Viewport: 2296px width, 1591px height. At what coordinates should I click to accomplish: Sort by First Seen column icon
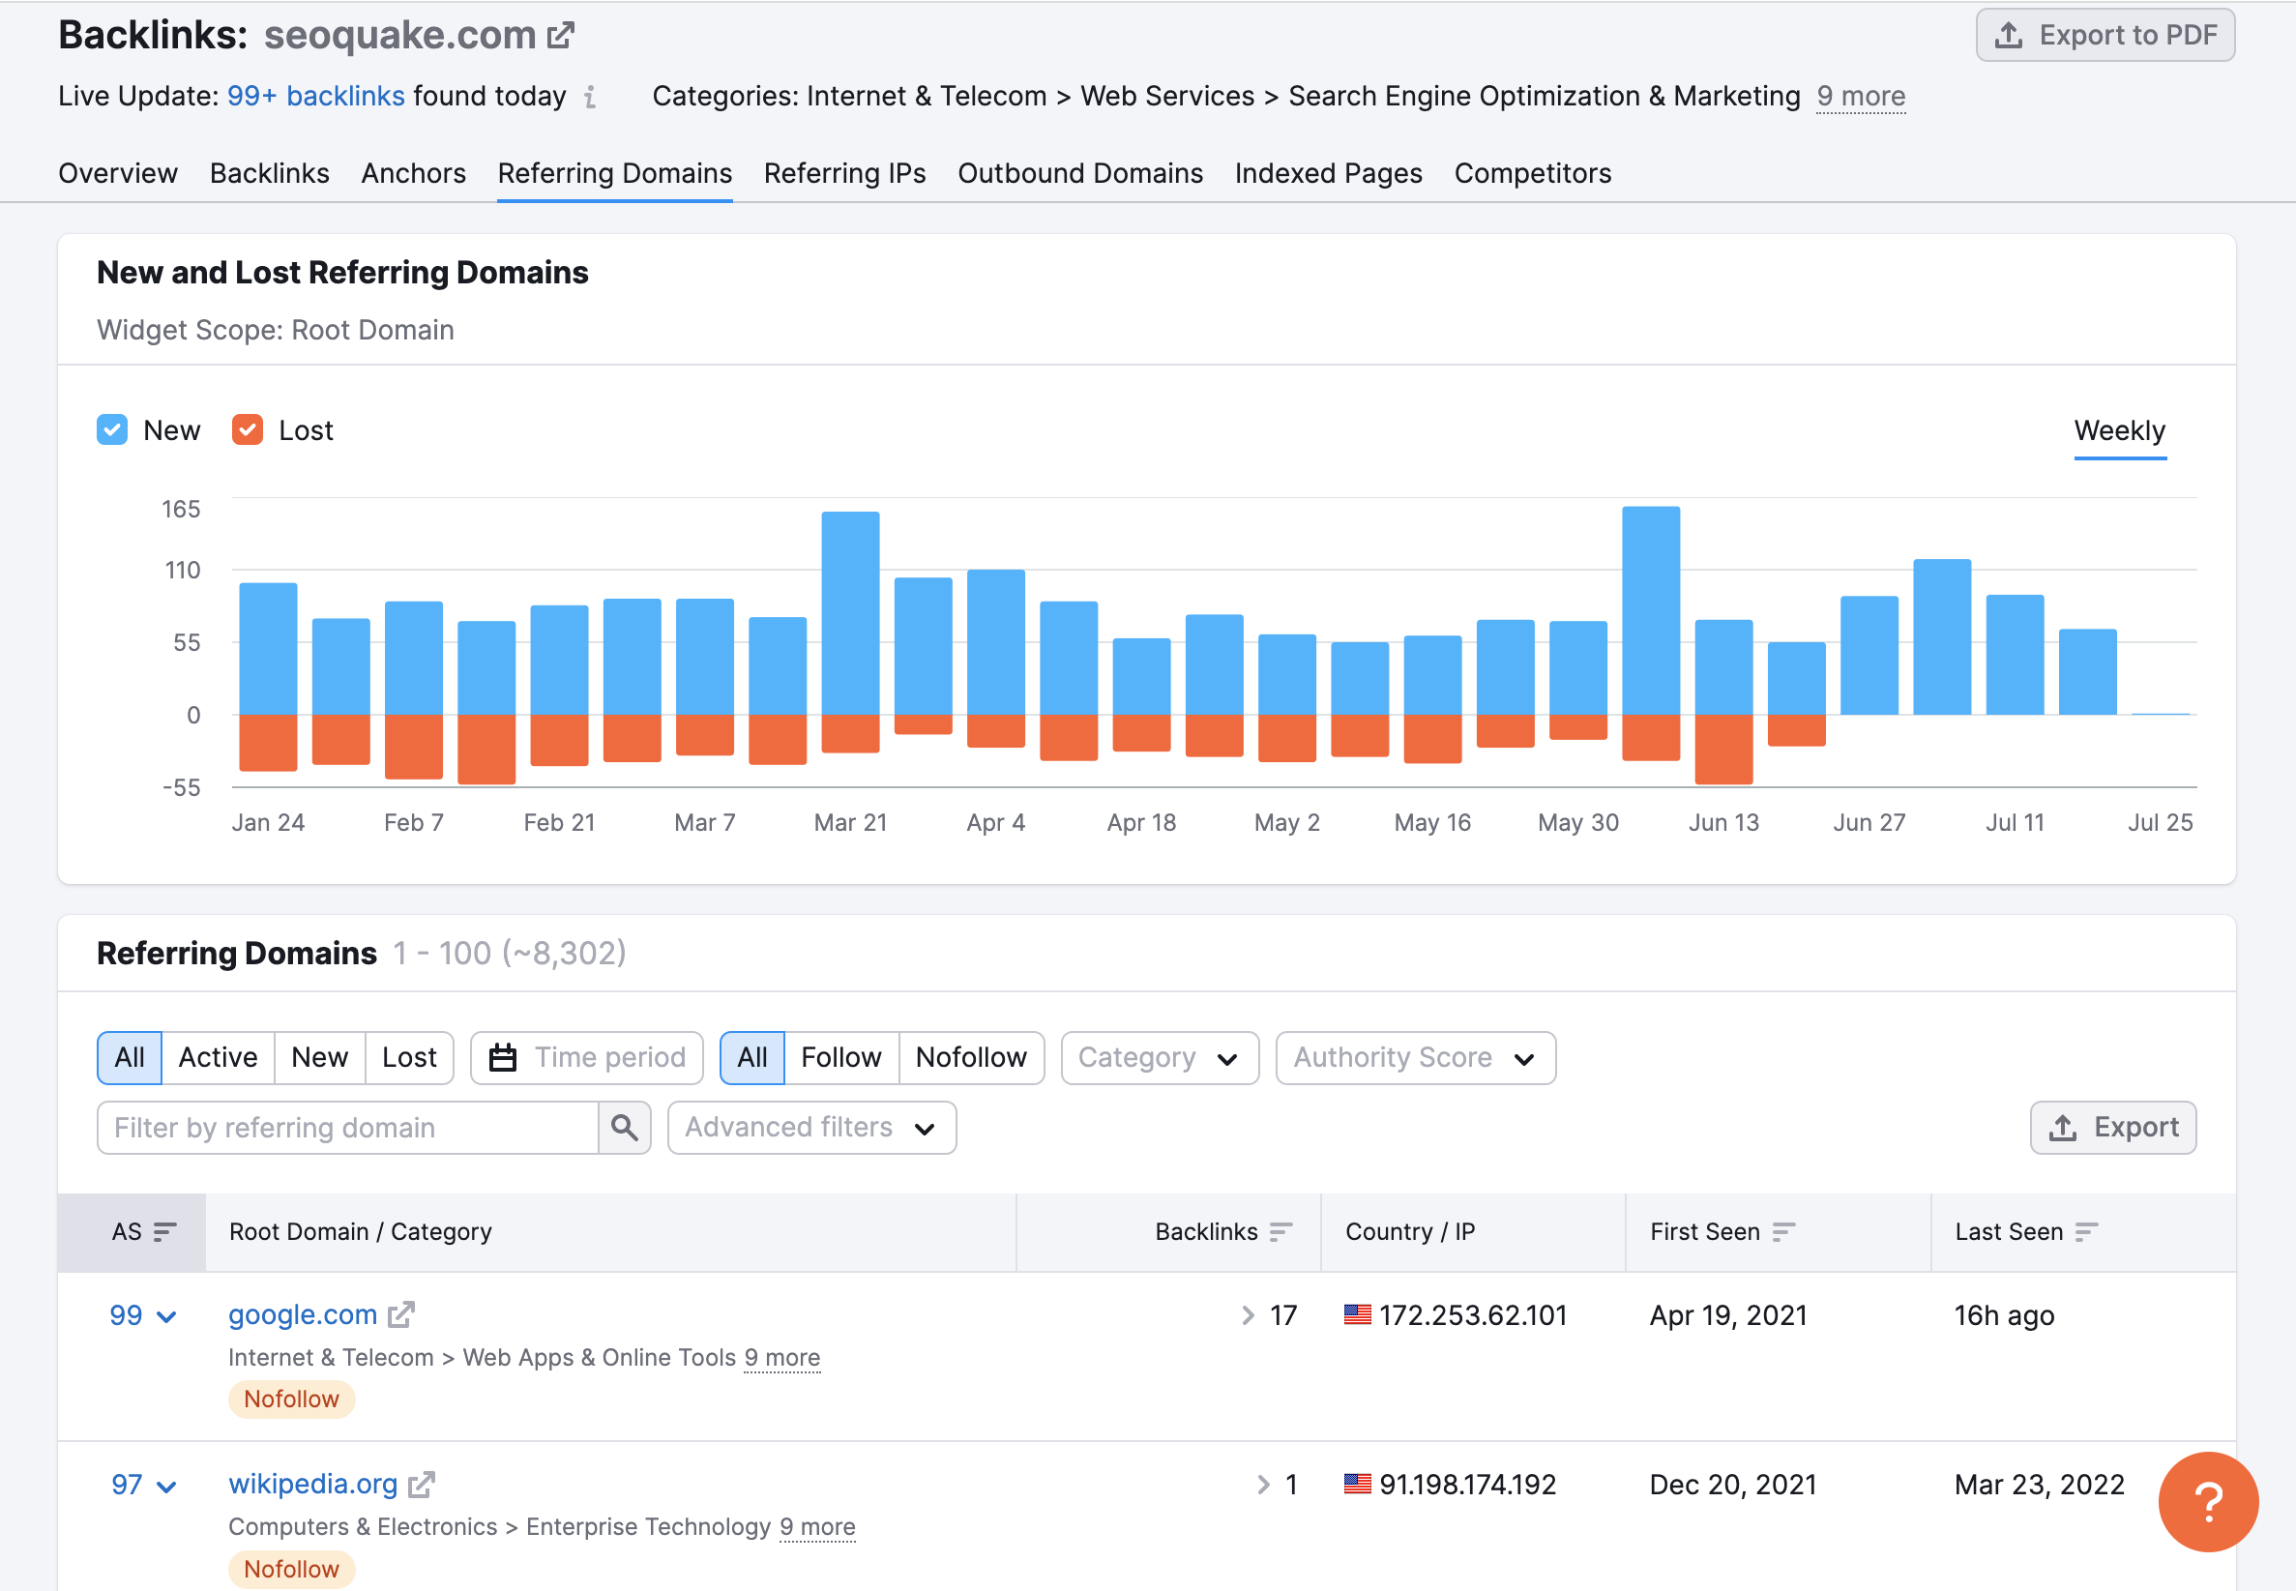click(x=1783, y=1232)
